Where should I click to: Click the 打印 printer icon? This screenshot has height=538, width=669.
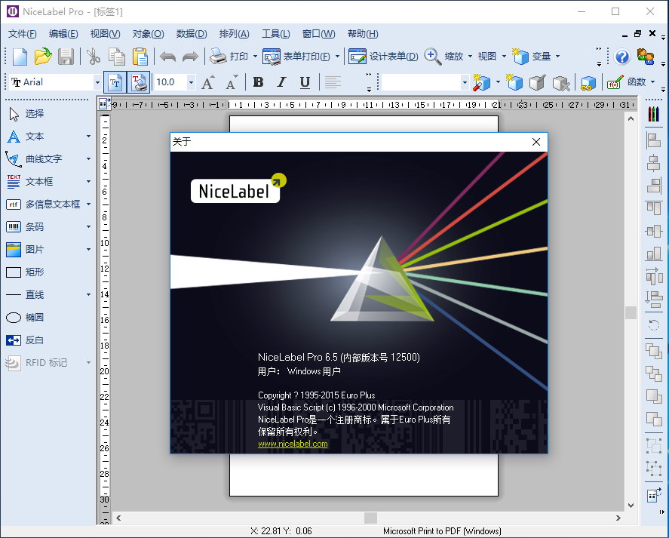(x=218, y=57)
